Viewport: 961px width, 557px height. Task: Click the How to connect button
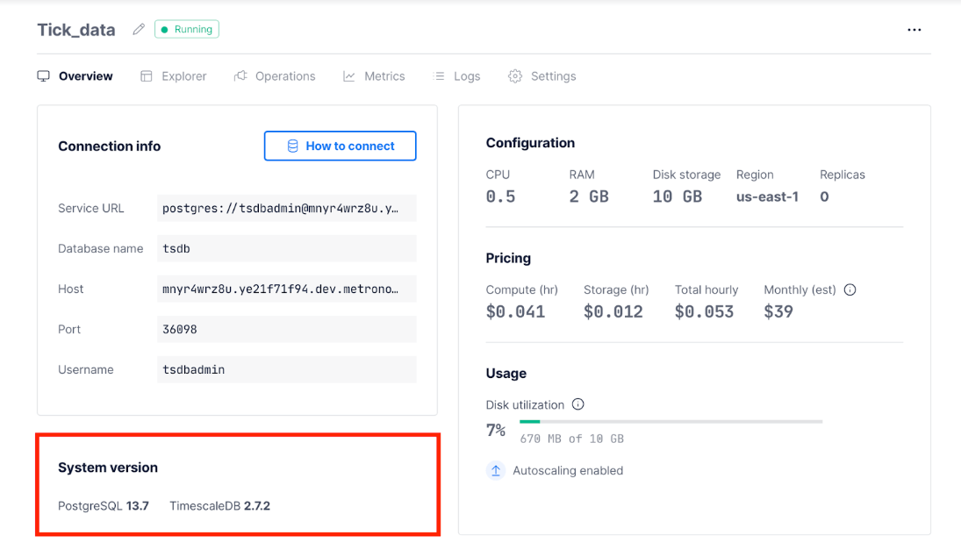pos(340,146)
